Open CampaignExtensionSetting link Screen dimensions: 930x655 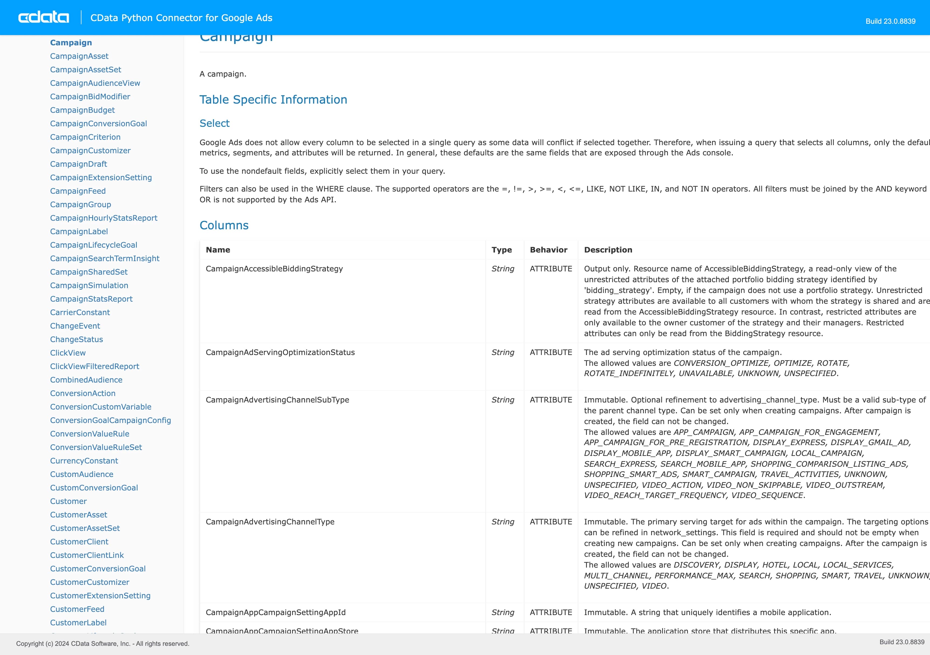(101, 178)
